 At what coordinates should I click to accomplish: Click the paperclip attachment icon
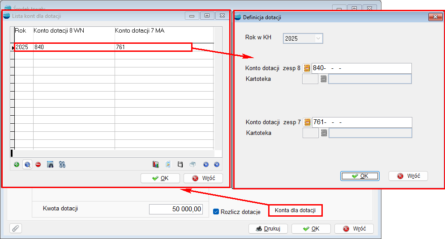point(16,228)
